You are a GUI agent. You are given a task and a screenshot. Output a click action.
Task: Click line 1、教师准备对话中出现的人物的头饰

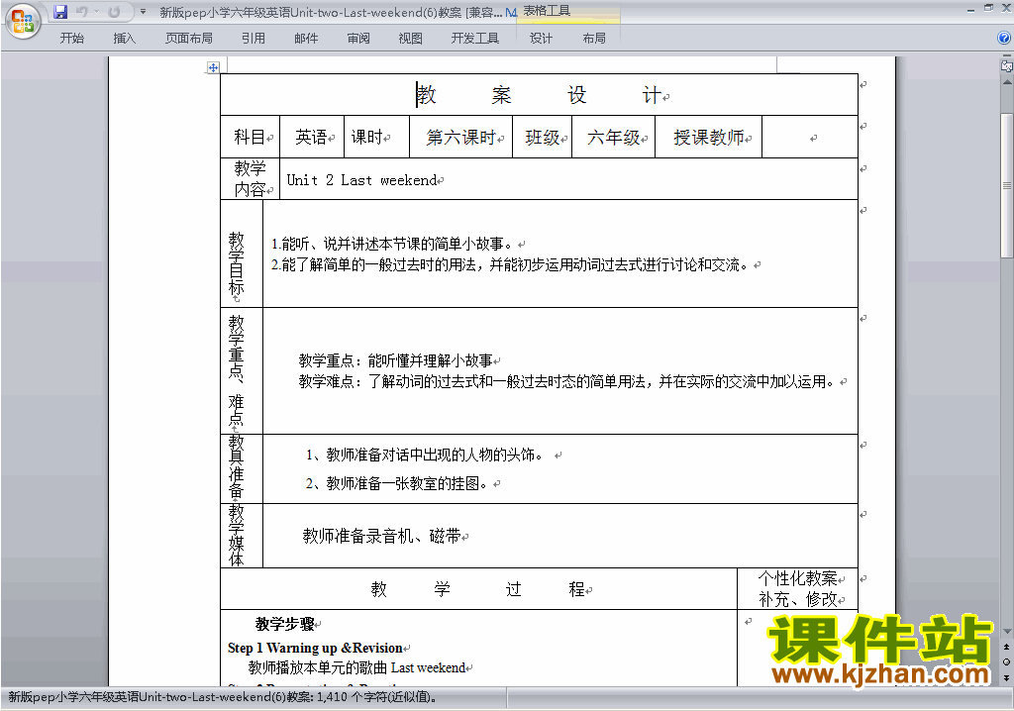click(426, 455)
